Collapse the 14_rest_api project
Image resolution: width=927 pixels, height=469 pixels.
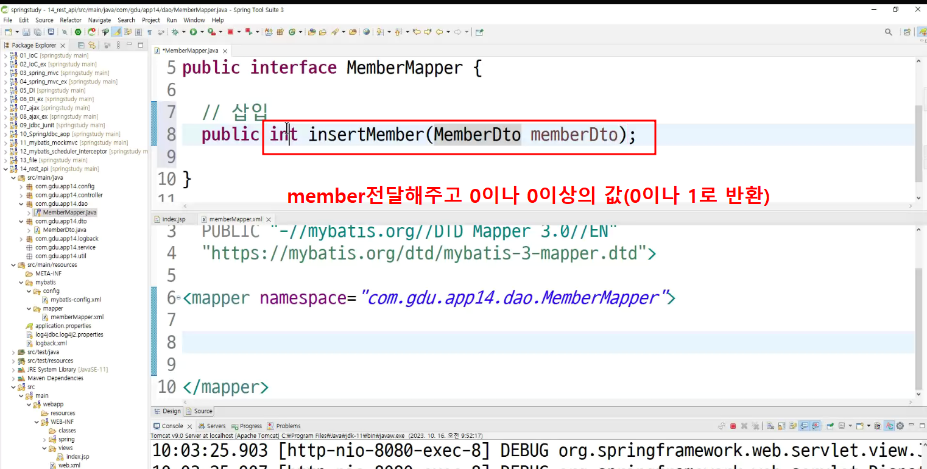(5, 169)
